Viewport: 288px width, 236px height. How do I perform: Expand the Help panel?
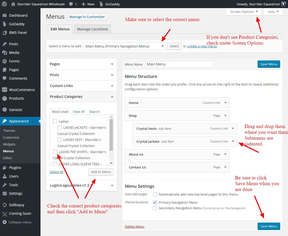click(x=273, y=12)
